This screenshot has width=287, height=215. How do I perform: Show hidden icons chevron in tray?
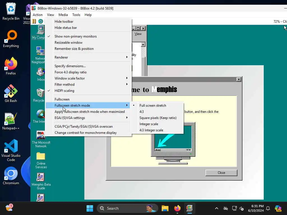click(217, 208)
